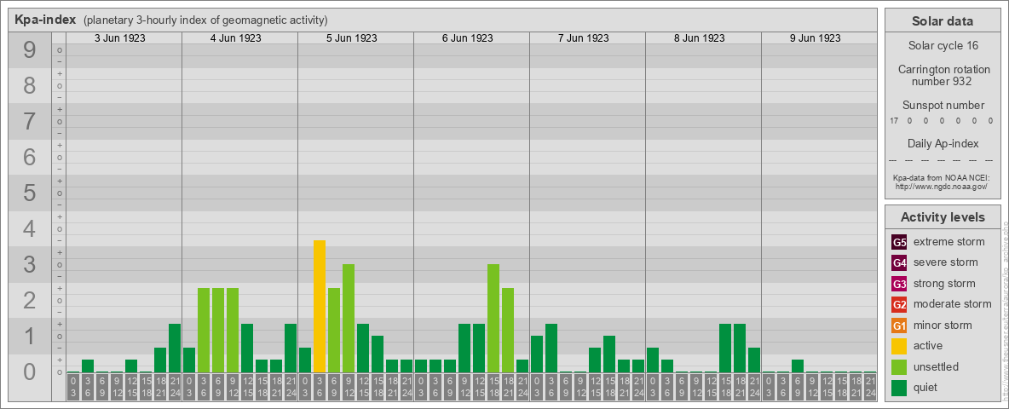Click the G1 minor storm legend icon
1009x409 pixels.
[899, 325]
